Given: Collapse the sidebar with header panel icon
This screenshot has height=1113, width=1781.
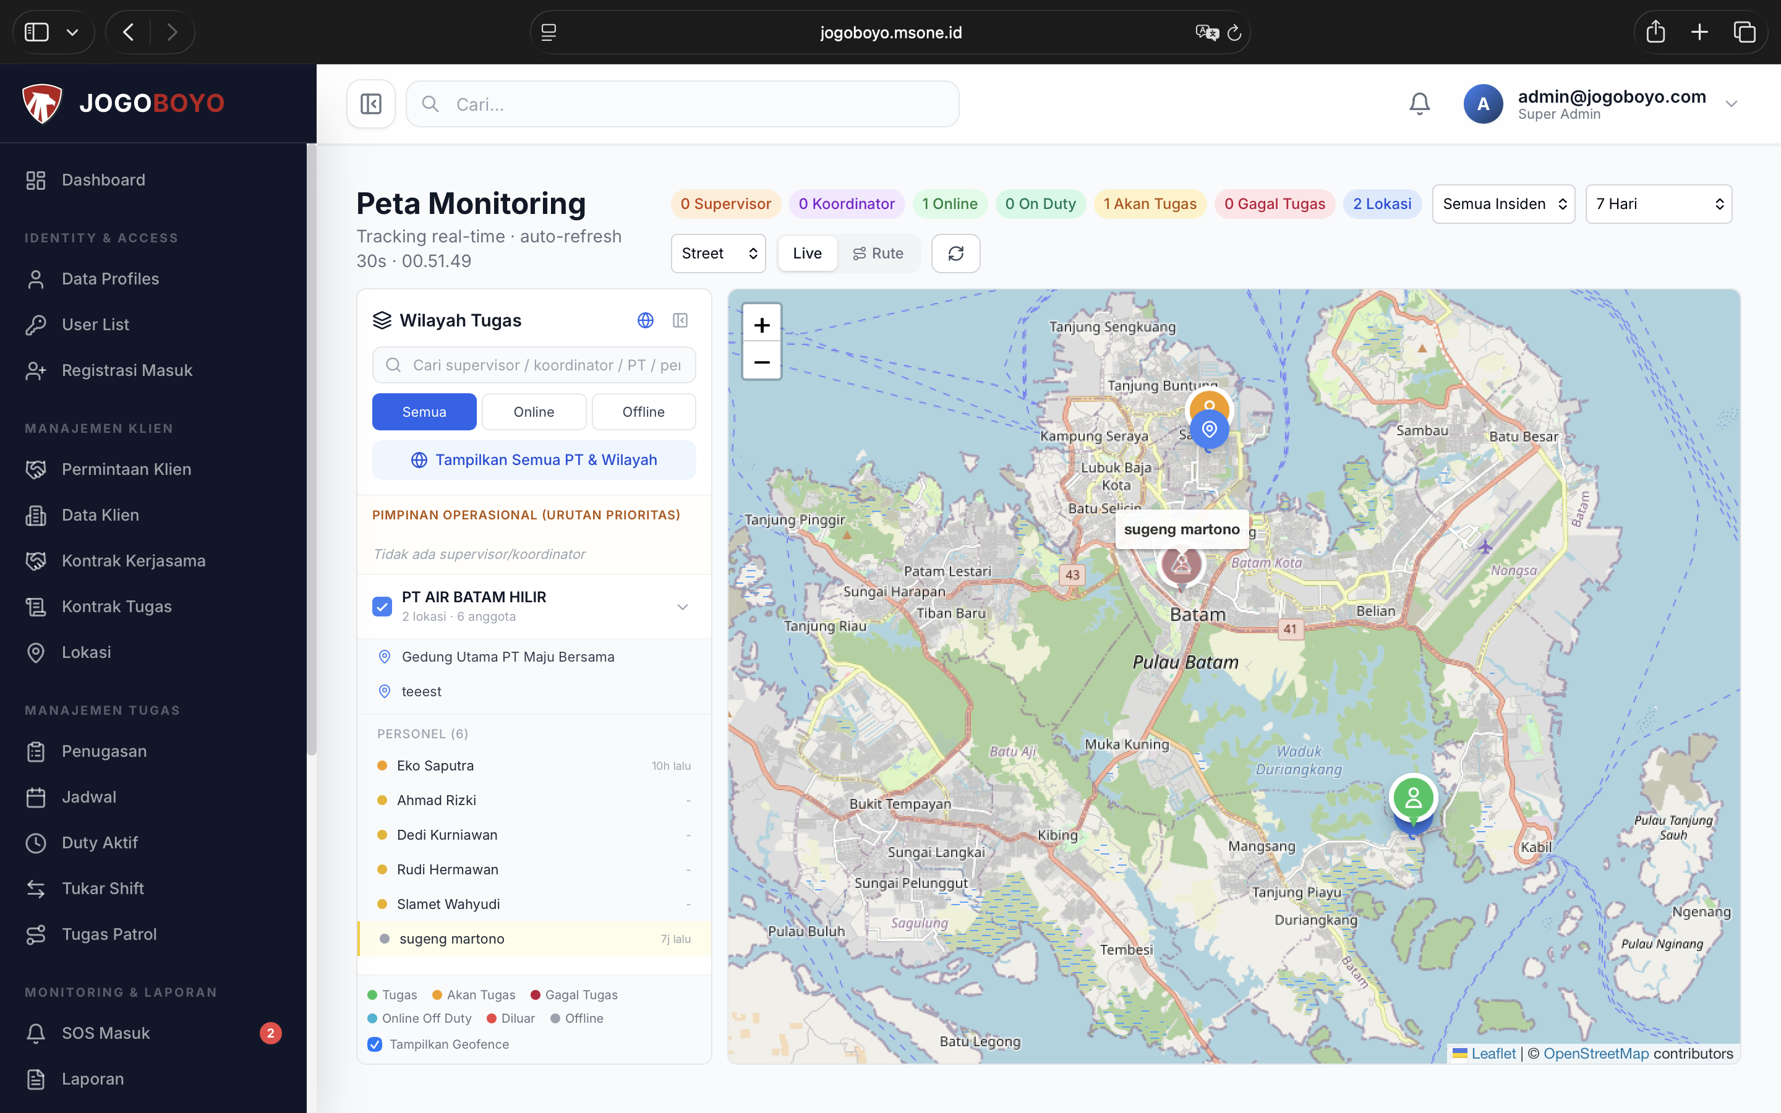Looking at the screenshot, I should [371, 104].
